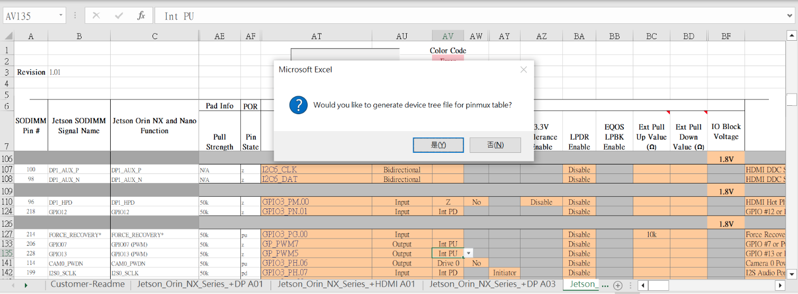Add a new sheet with plus icon
This screenshot has width=798, height=294.
[x=617, y=286]
